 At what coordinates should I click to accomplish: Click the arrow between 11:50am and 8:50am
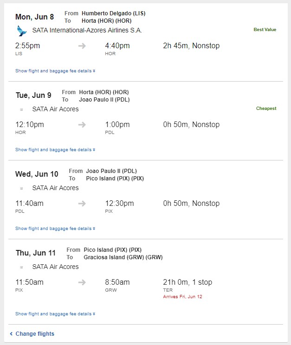(82, 282)
